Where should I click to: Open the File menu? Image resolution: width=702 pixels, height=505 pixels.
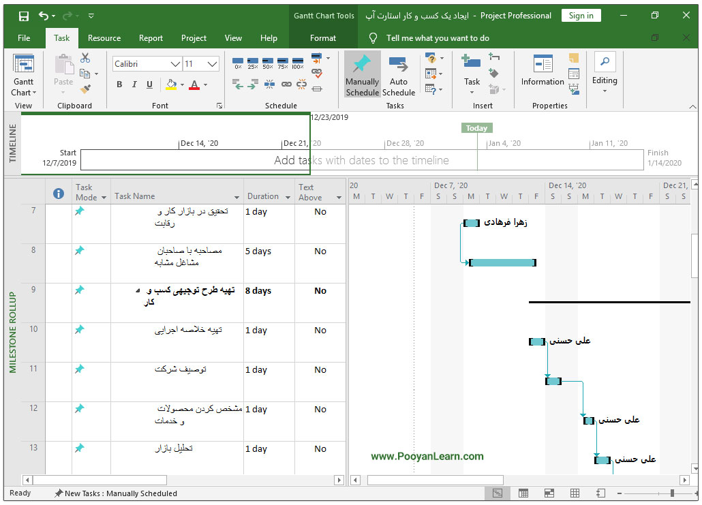pos(24,38)
